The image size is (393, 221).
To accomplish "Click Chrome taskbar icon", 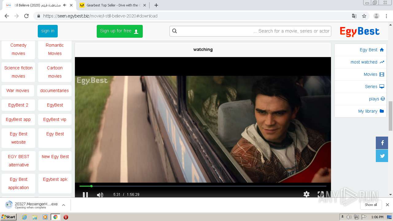I will pyautogui.click(x=55, y=217).
